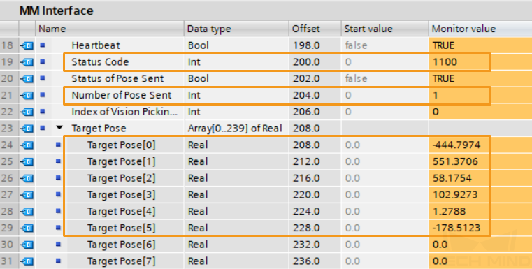Click the tag icon in the Target Pose array row

point(27,129)
